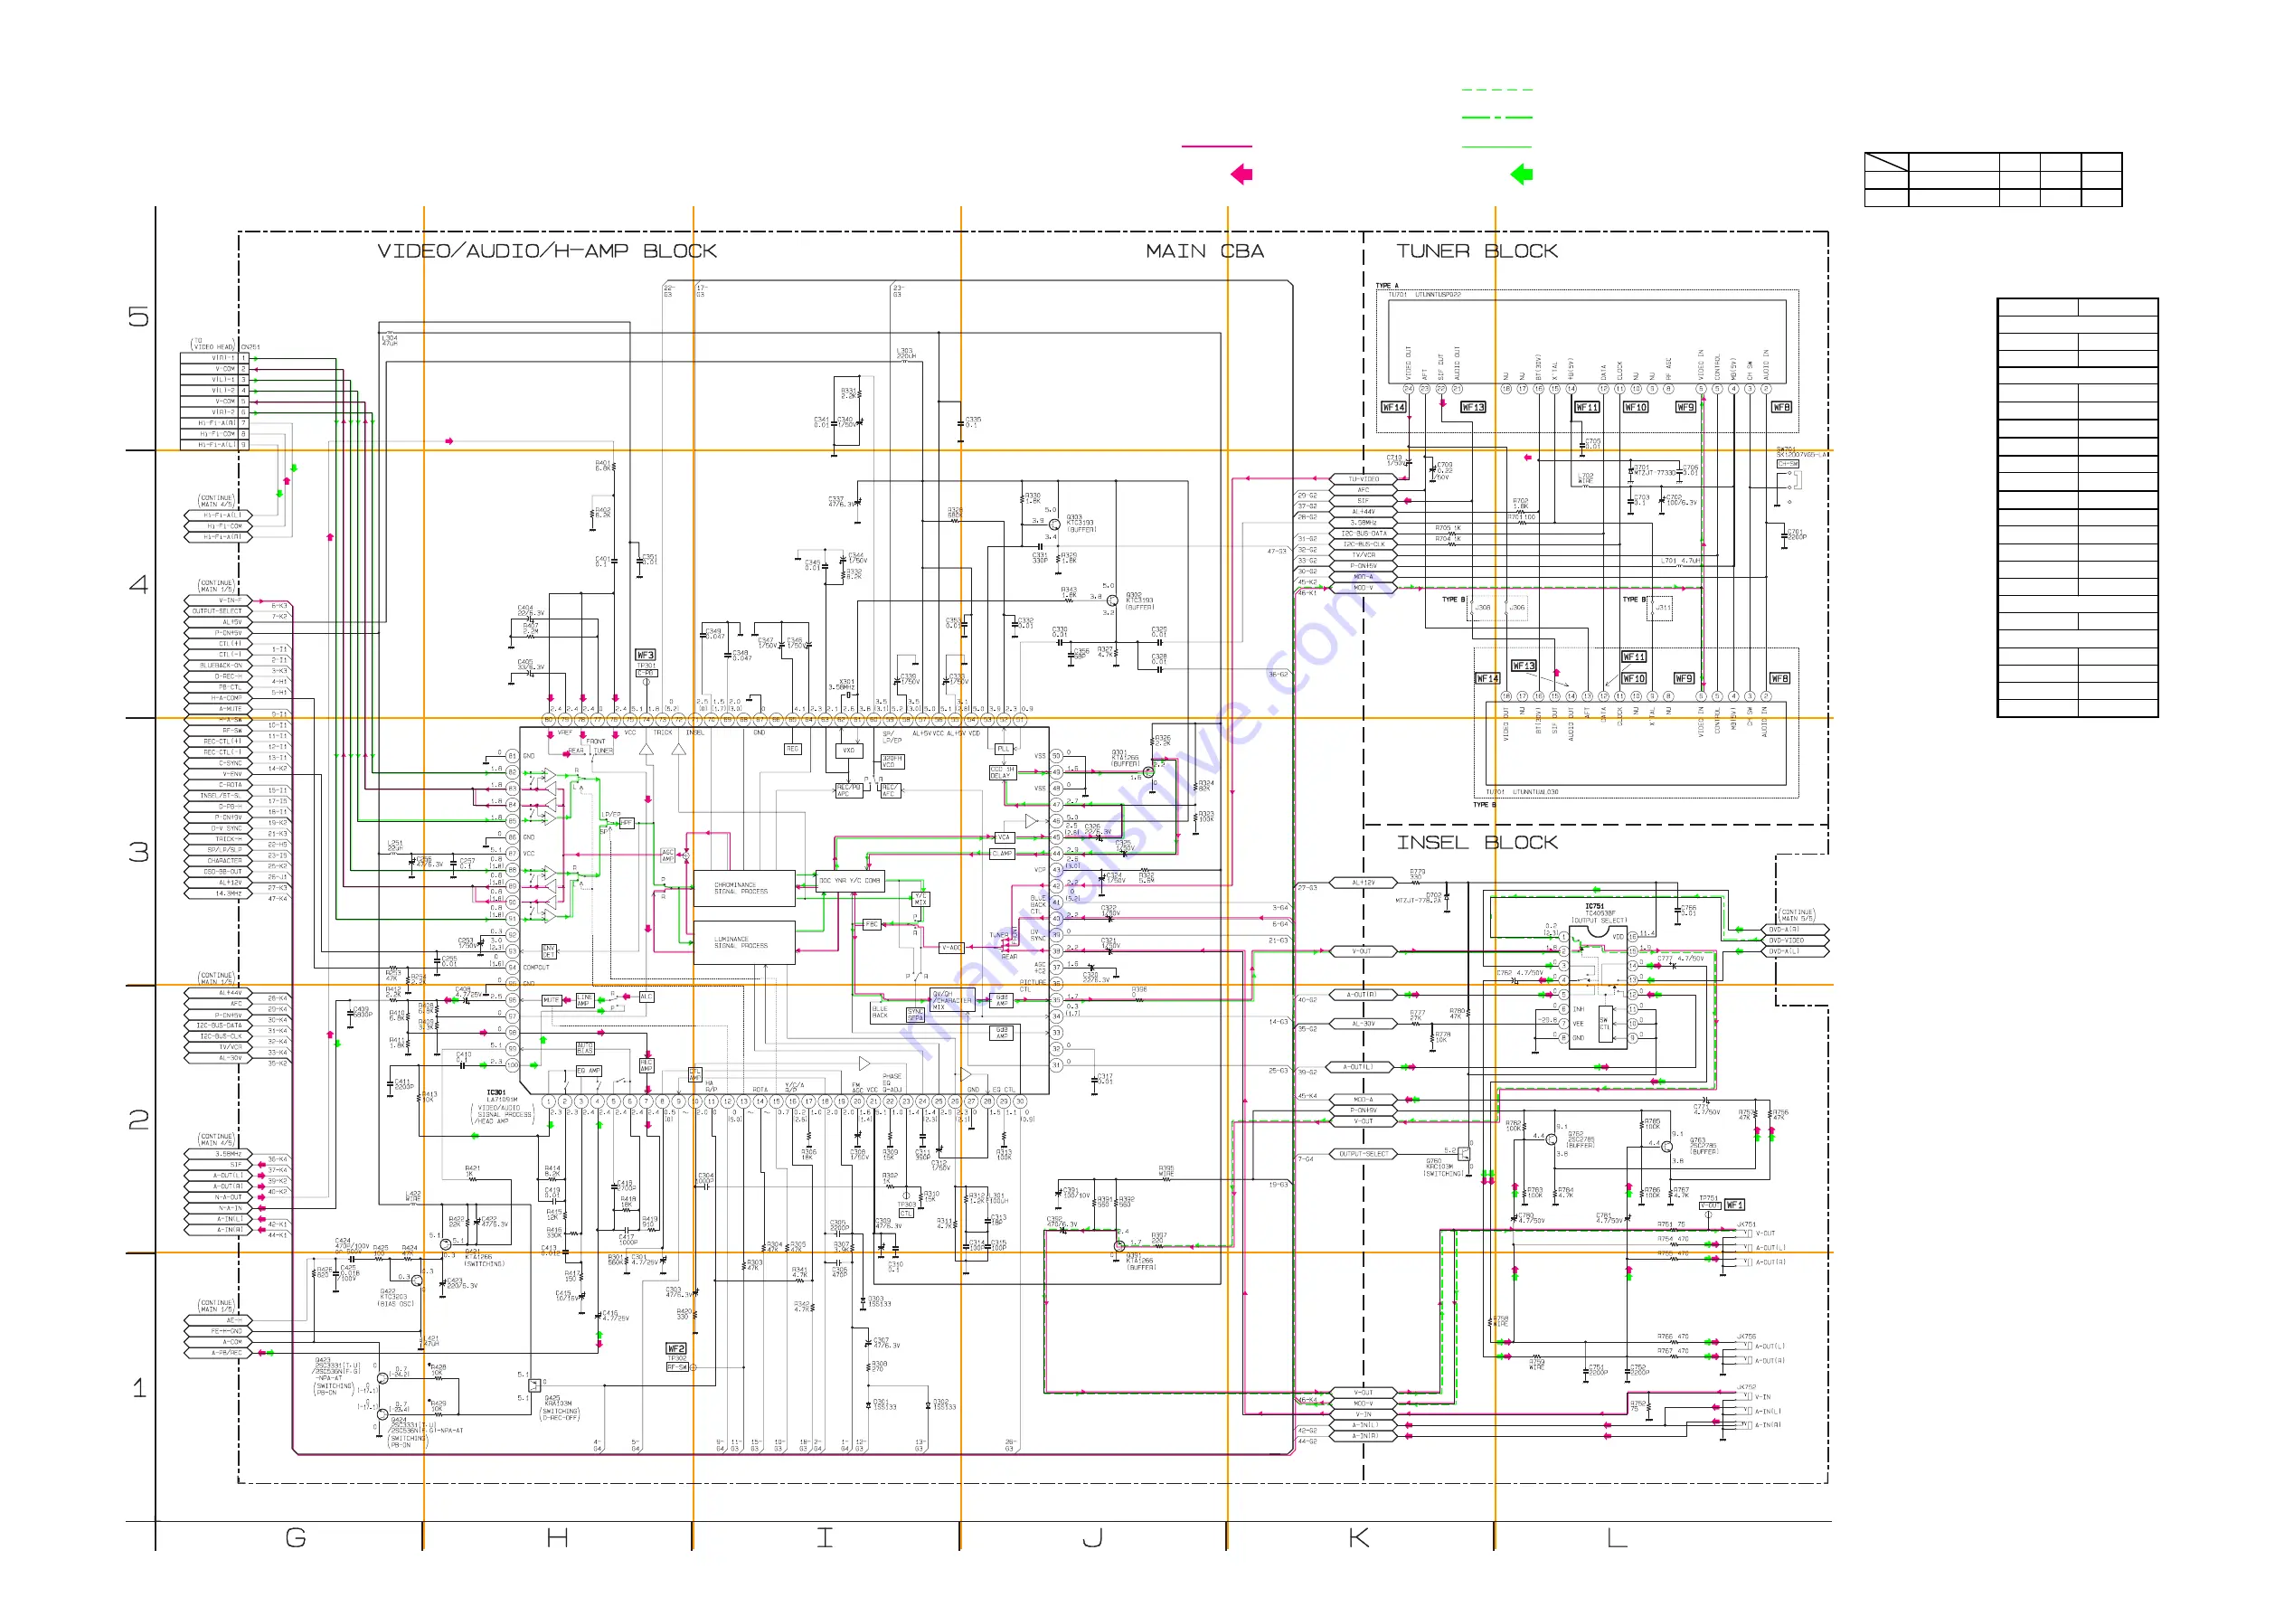Click the CH-SW box under SW701
The width and height of the screenshot is (2284, 1616).
coord(1788,464)
